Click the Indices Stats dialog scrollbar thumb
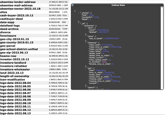 pos(162,8)
